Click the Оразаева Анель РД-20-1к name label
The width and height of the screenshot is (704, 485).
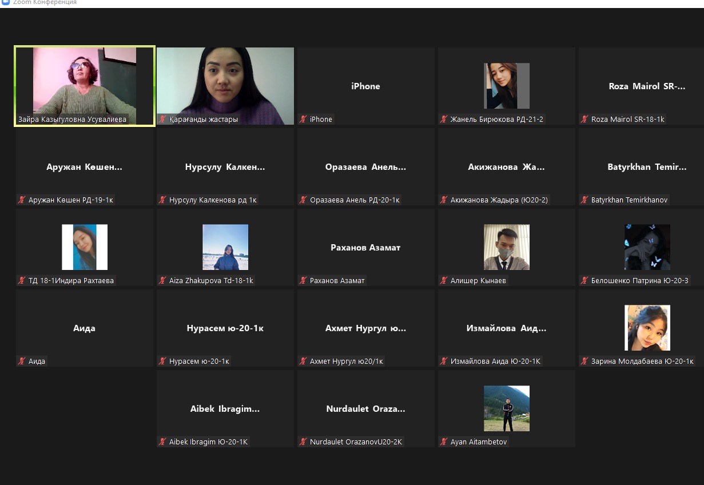point(355,200)
